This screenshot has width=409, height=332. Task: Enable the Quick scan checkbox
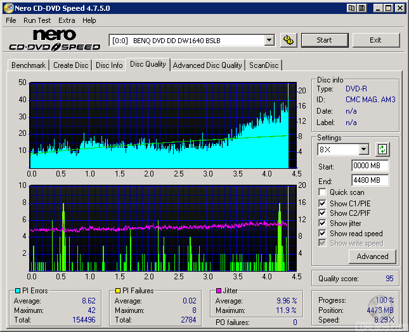point(323,192)
